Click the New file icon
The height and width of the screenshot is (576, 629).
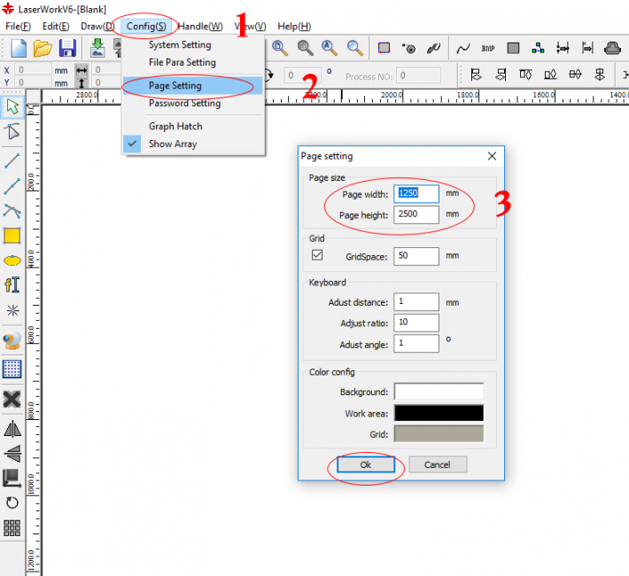[x=17, y=48]
